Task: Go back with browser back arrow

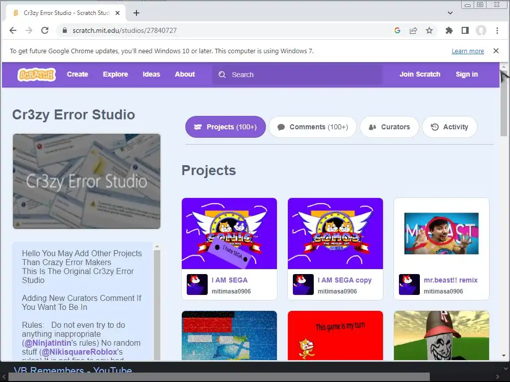Action: click(13, 30)
